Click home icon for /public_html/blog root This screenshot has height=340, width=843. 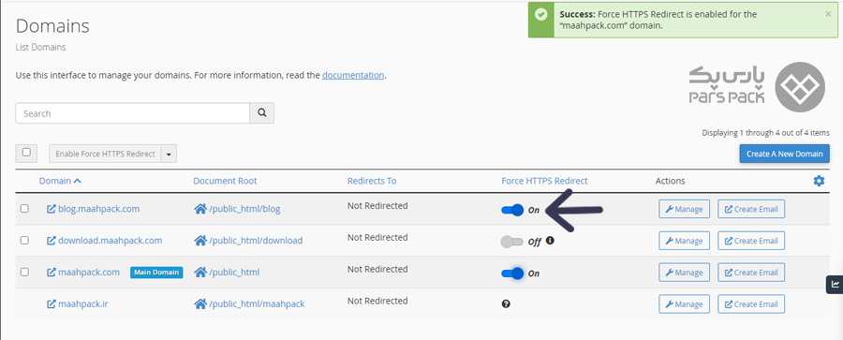200,209
